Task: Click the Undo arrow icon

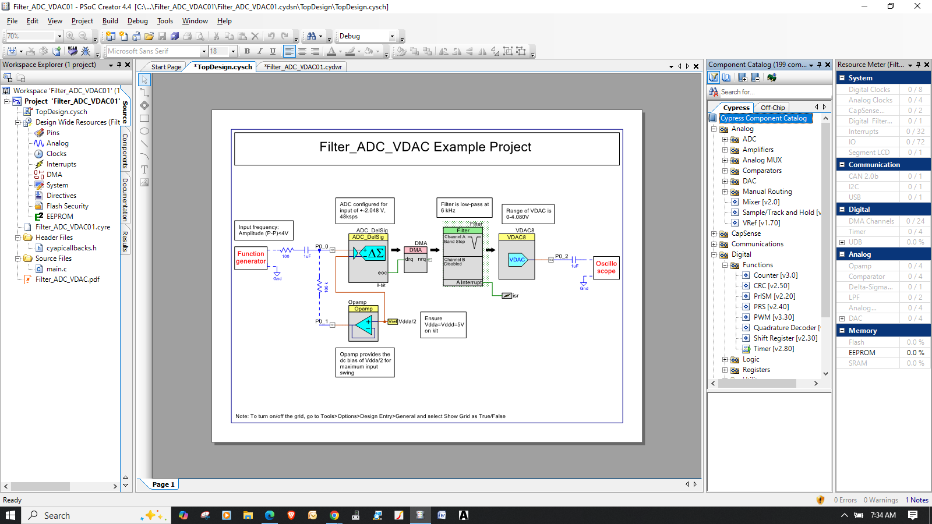Action: [271, 36]
